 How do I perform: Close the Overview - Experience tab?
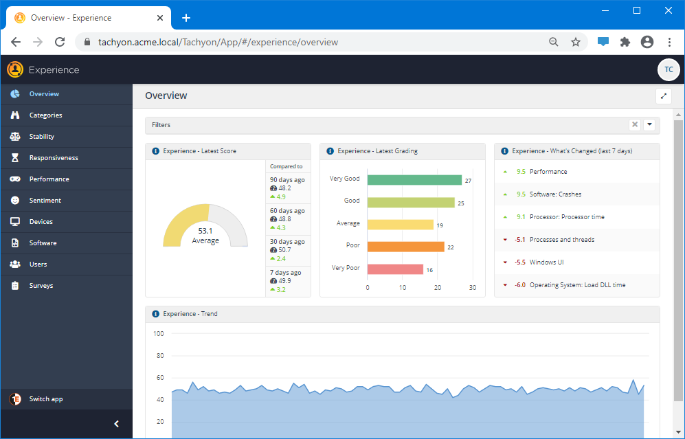click(x=160, y=18)
